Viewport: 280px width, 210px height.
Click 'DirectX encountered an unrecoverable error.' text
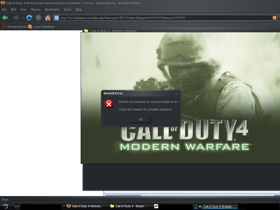tap(148, 102)
